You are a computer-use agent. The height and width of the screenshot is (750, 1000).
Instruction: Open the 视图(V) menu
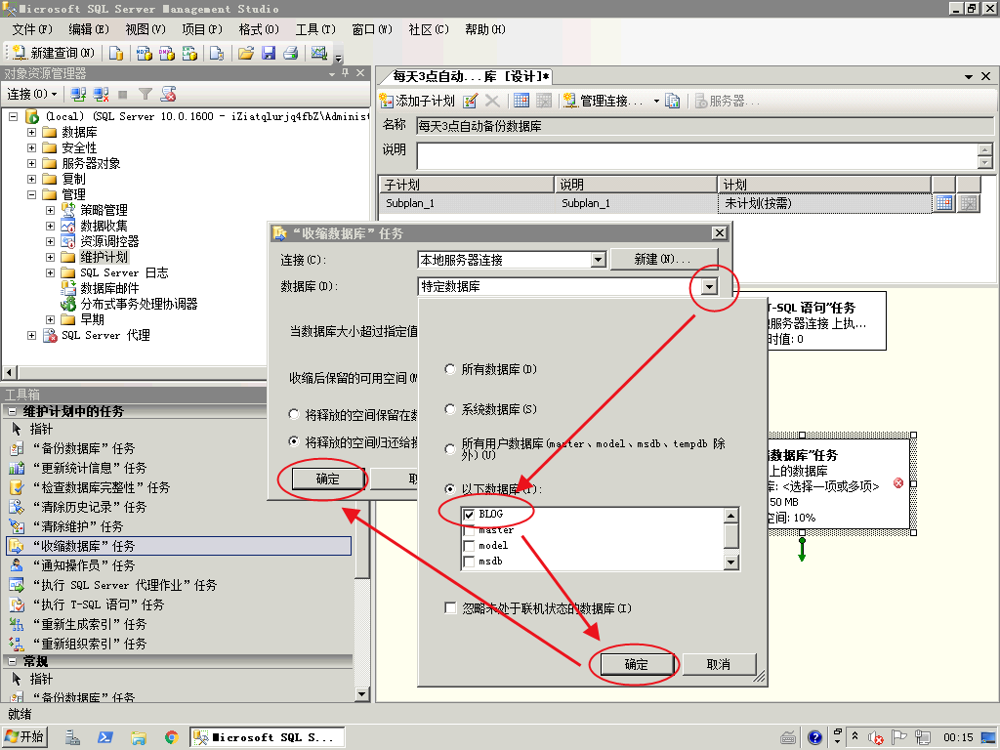coord(146,29)
